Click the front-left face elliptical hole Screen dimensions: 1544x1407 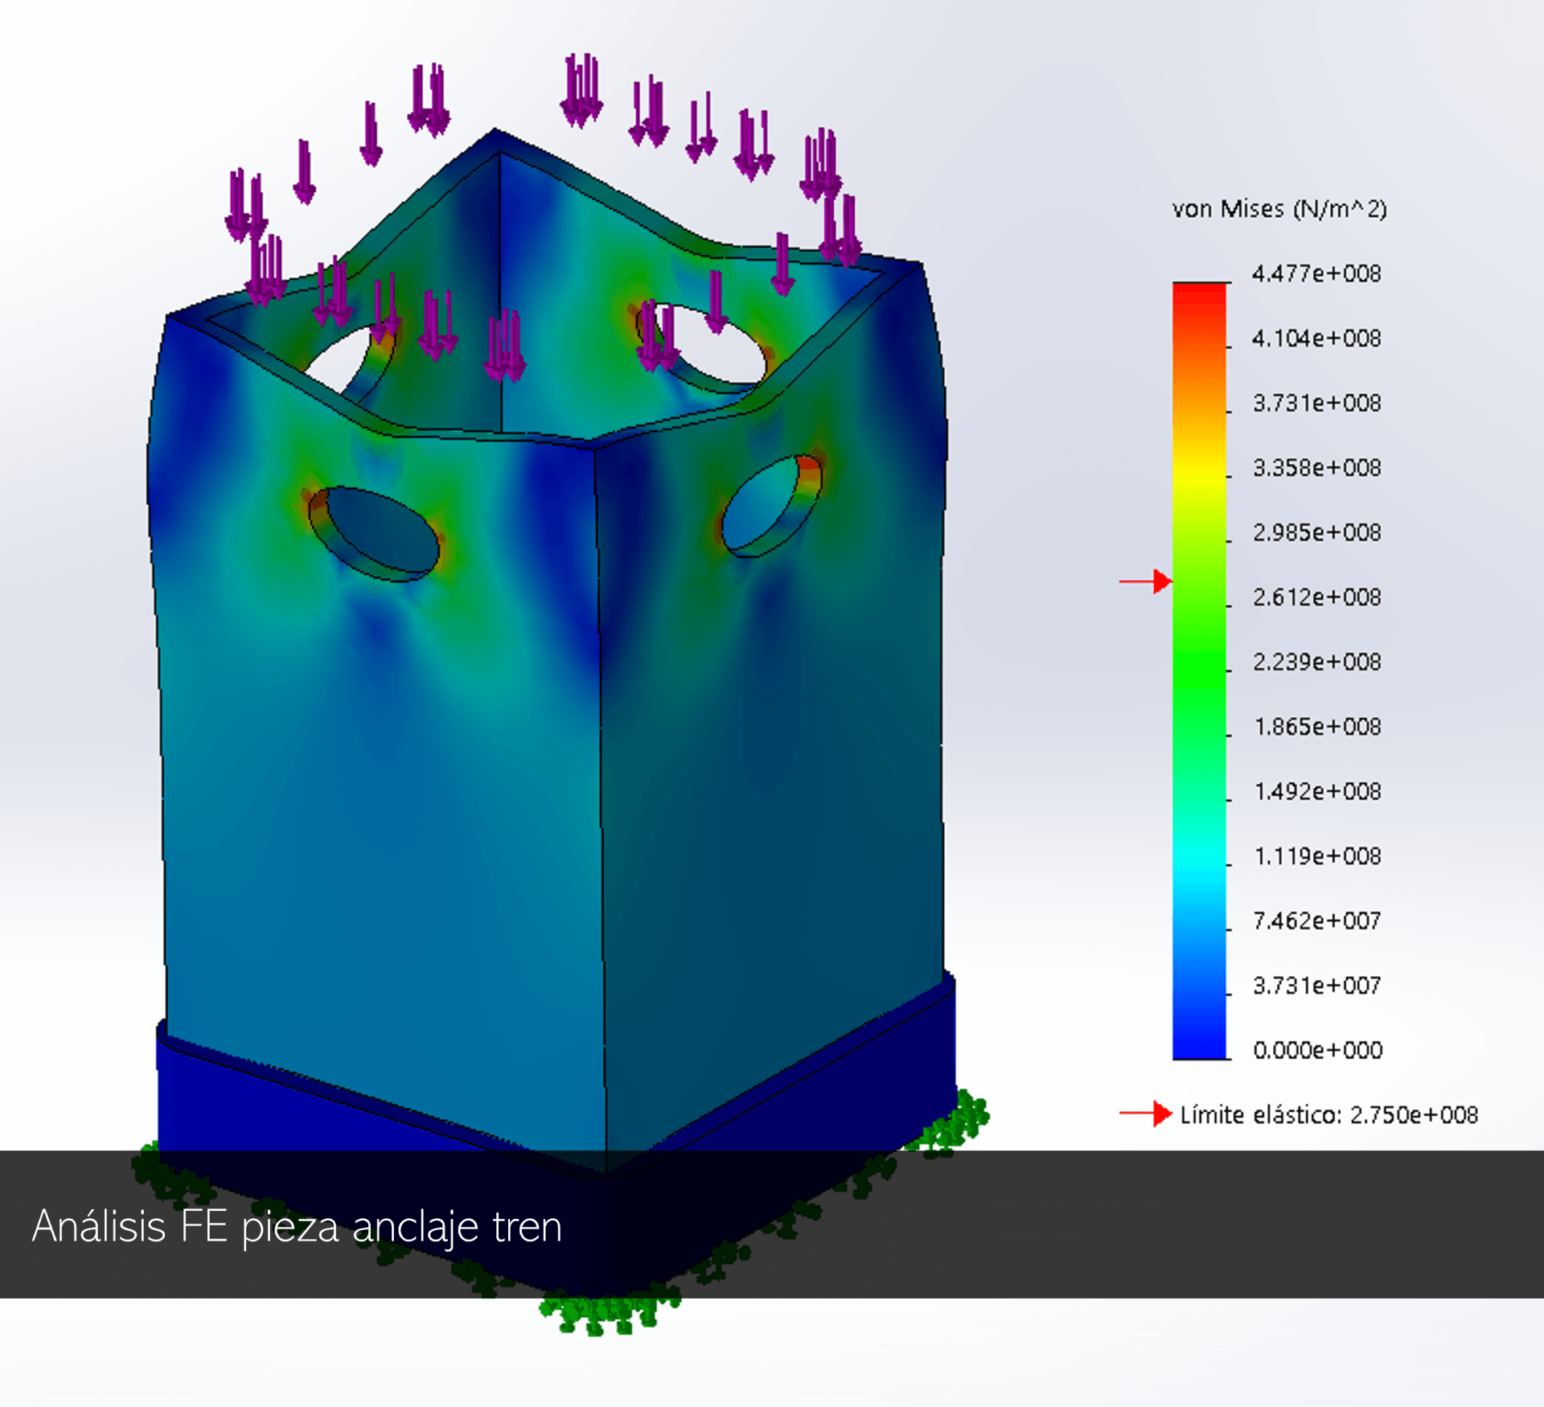378,531
